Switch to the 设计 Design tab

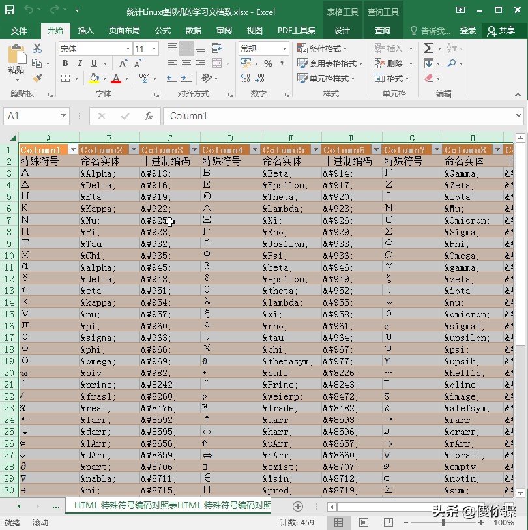(342, 31)
